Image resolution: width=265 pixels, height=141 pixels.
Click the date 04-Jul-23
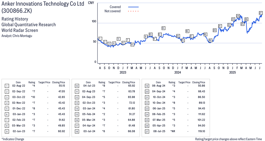point(89,86)
